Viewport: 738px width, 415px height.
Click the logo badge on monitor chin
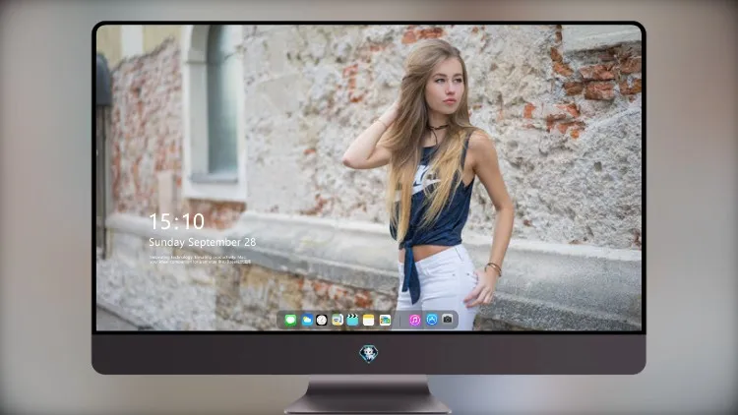[369, 354]
